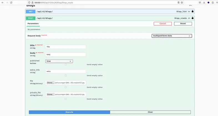The image size is (218, 116).
Task: Click the private_file field's selected jpg filename
Action: [x=70, y=94]
